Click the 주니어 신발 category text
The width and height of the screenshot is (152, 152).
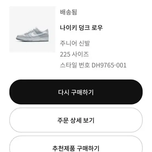point(75,43)
